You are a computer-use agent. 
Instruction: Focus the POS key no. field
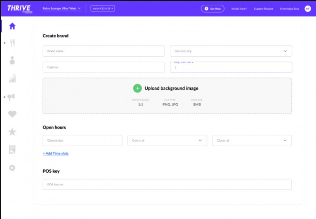tap(167, 184)
